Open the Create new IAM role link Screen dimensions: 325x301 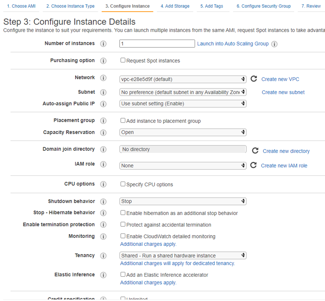[284, 166]
